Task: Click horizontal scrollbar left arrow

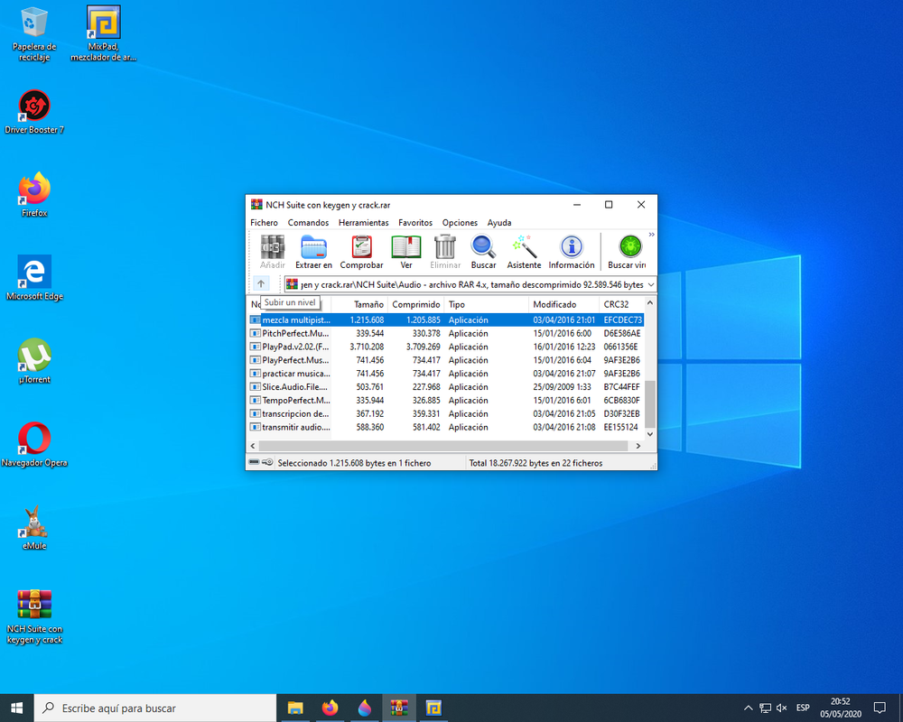Action: click(x=253, y=446)
